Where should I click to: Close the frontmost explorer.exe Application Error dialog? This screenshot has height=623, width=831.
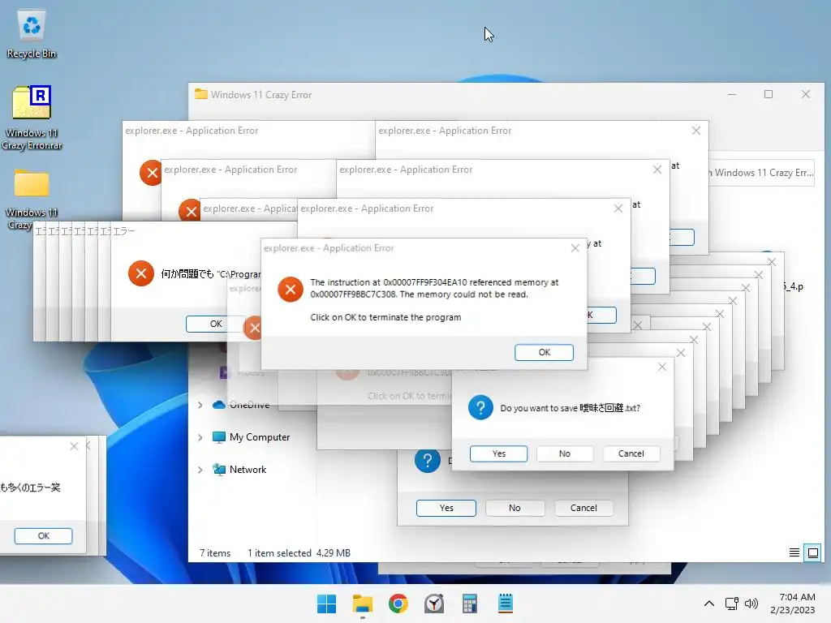(575, 248)
